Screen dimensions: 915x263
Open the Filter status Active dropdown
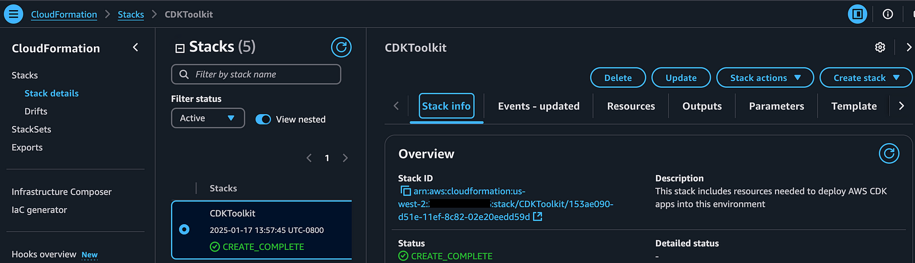click(208, 118)
